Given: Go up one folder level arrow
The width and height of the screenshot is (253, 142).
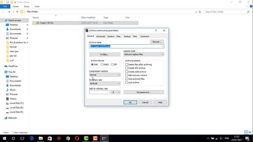Looking at the screenshot, I should (x=17, y=12).
